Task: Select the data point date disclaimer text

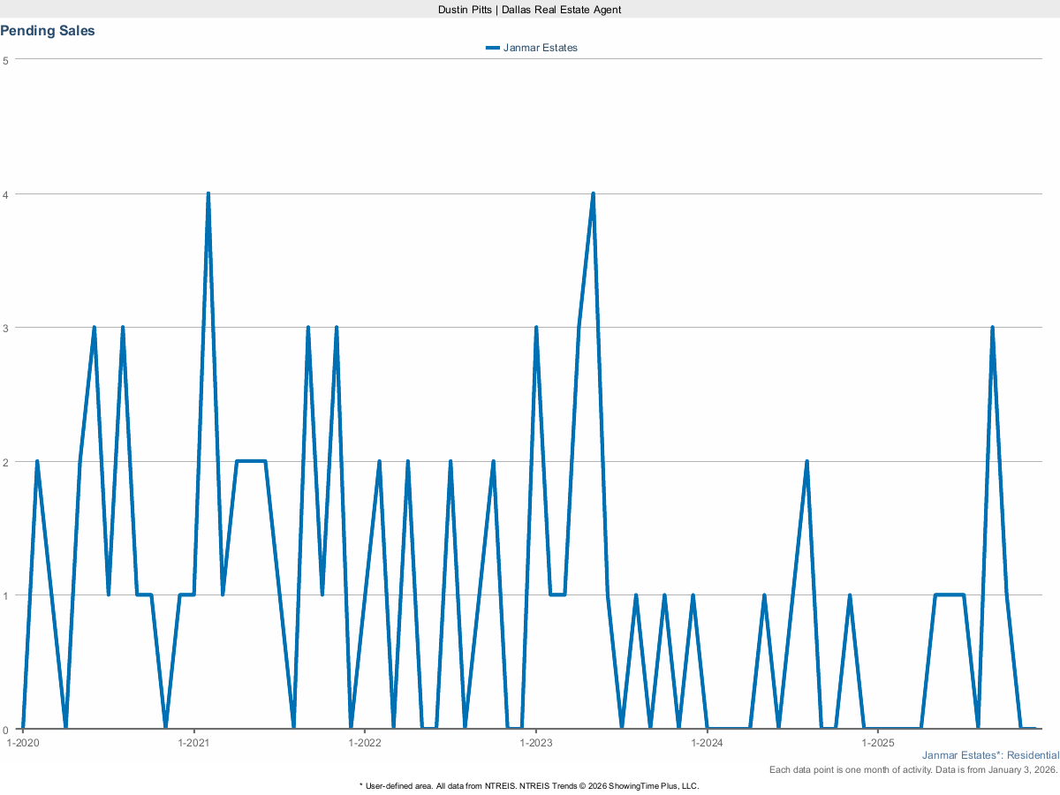Action: coord(911,769)
